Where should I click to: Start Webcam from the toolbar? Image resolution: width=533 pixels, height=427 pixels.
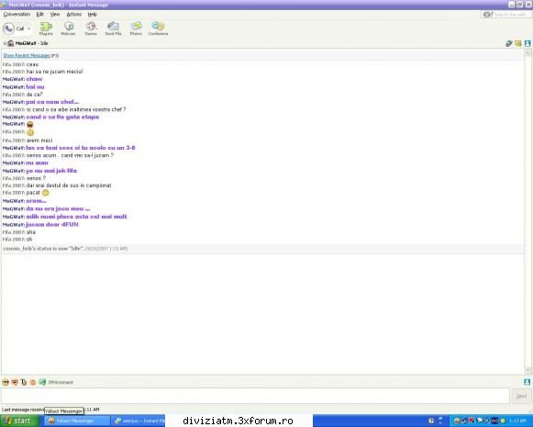pos(68,28)
